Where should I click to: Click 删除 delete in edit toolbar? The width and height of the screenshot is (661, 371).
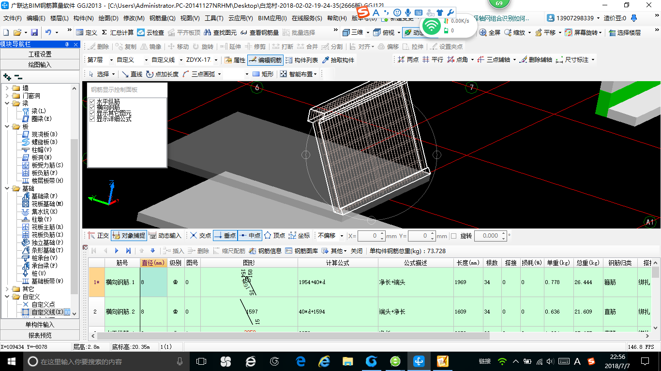(x=98, y=46)
